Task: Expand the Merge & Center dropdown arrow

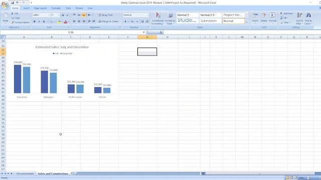Action: tap(120, 21)
